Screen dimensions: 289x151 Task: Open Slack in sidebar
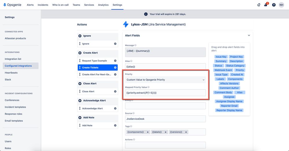[x=8, y=80]
